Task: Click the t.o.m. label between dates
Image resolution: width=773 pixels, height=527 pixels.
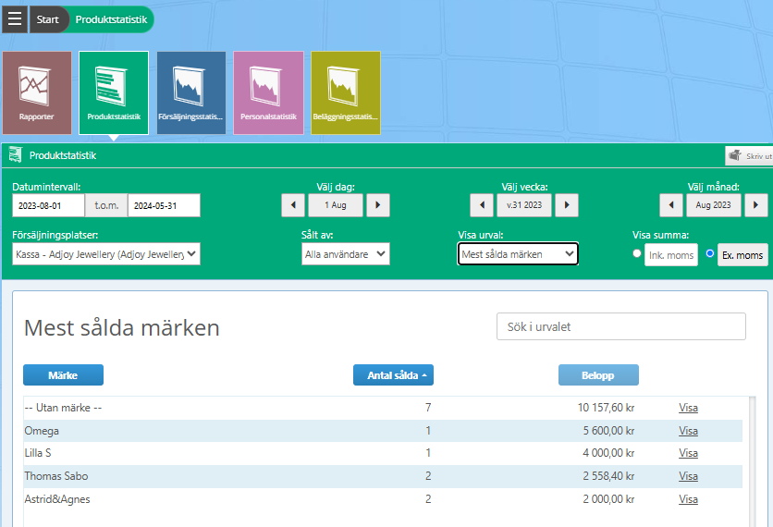Action: coord(106,205)
